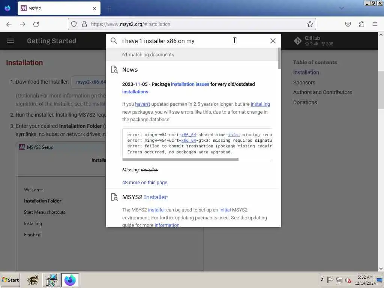
Task: Click the 'Table of contents' heading
Action: (x=315, y=63)
